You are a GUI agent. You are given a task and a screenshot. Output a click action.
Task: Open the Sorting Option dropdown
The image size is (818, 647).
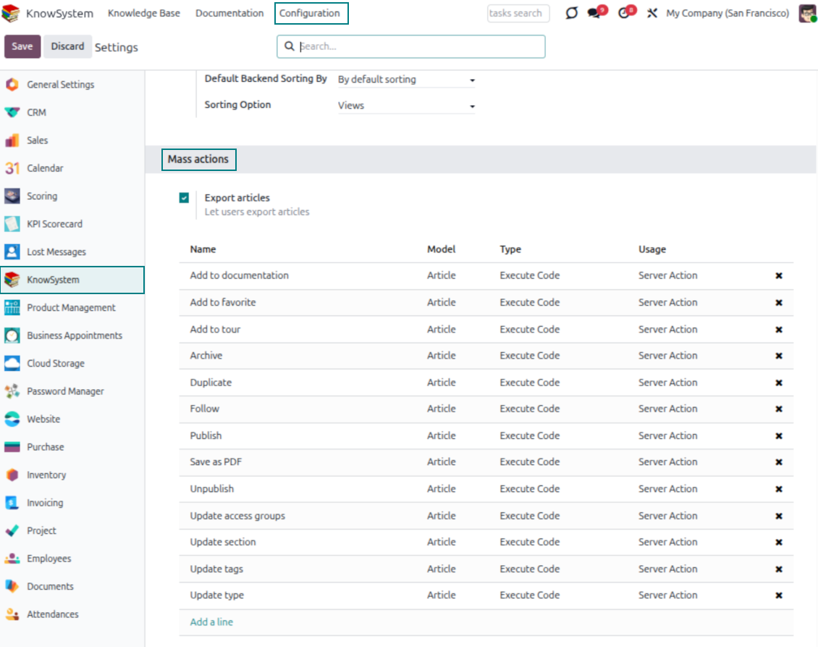click(x=406, y=106)
